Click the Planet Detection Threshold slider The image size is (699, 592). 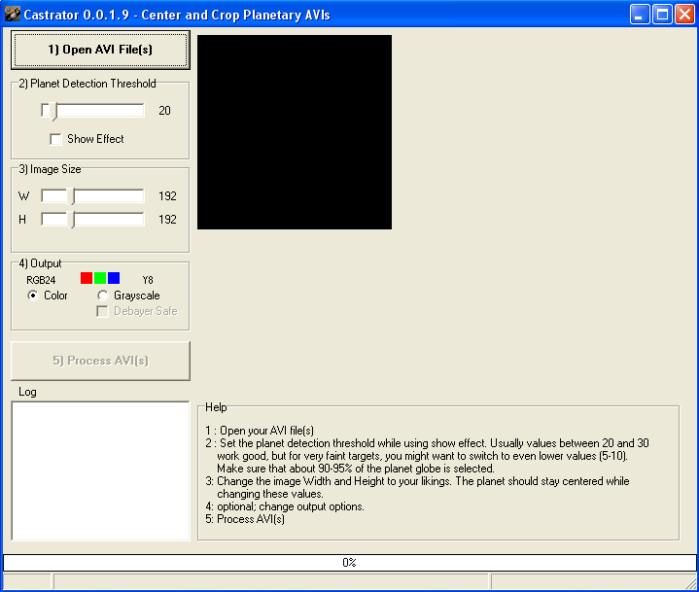tap(92, 111)
